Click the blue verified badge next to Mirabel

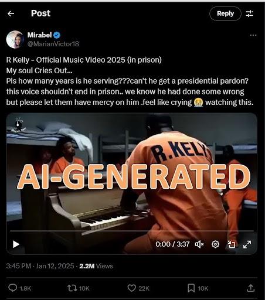tap(57, 35)
